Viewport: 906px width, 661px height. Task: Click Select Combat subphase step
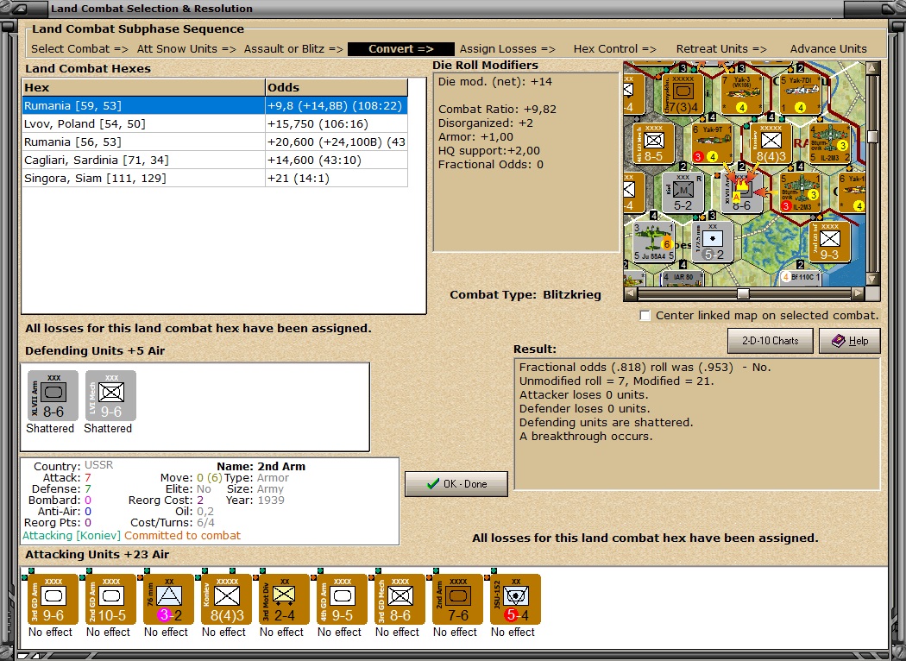coord(79,49)
